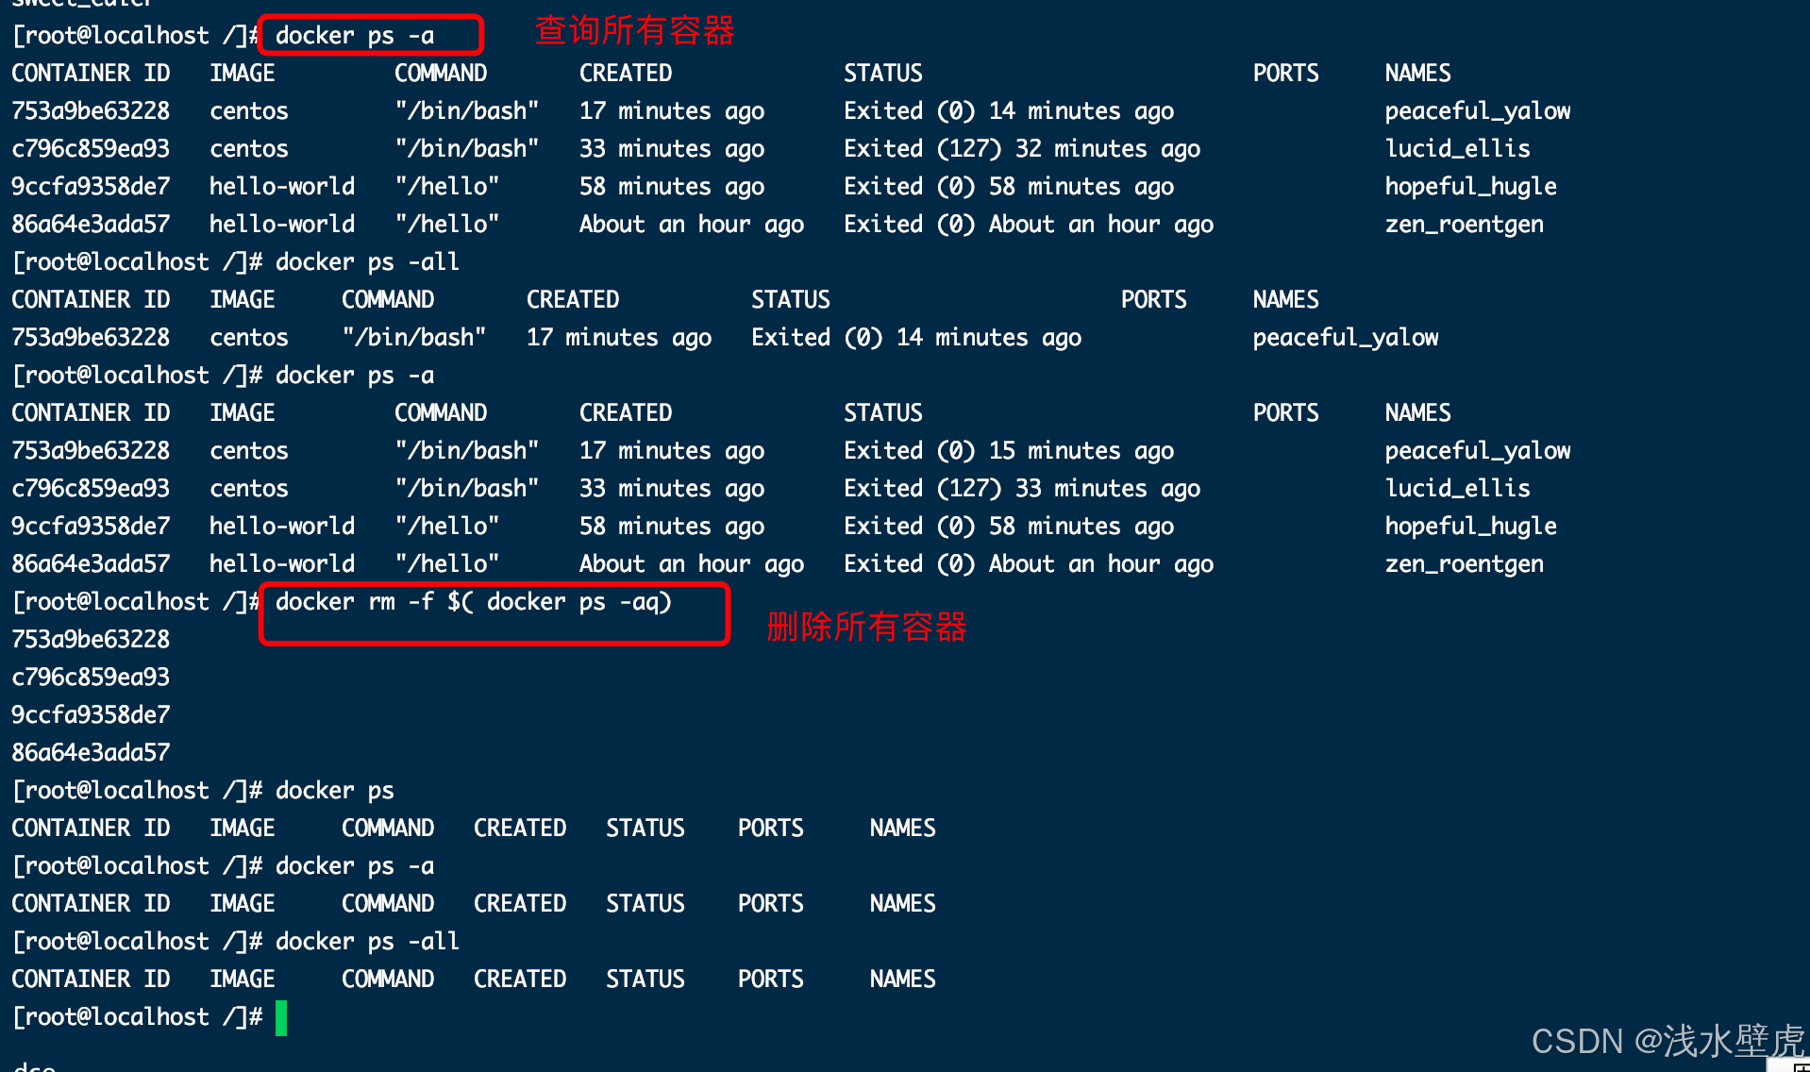This screenshot has width=1810, height=1072.
Task: Click "Exited (0) 14 minutes ago" in the single-row table
Action: pyautogui.click(x=916, y=338)
